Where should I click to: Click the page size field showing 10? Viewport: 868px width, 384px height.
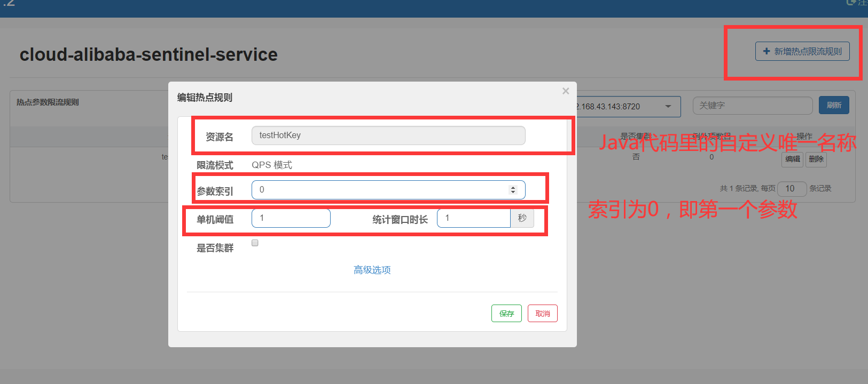(x=792, y=189)
